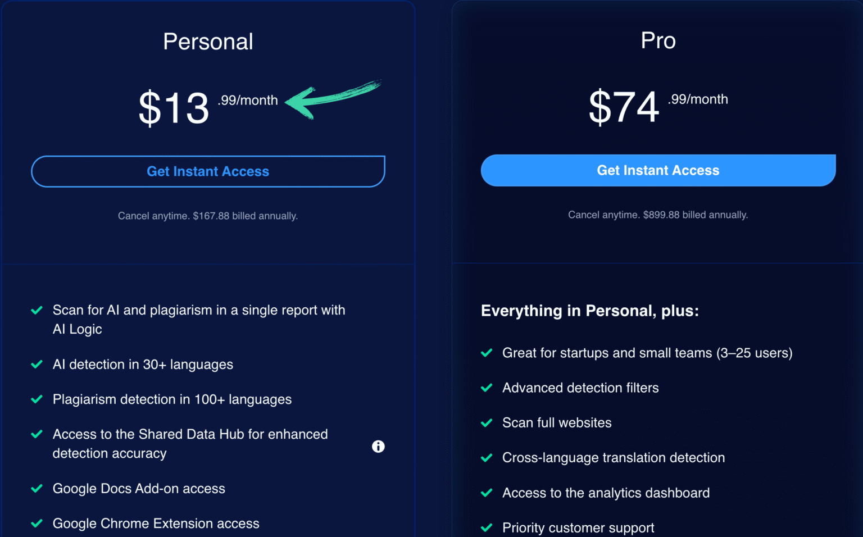Click Get Instant Access on Pro plan
The image size is (863, 537).
coord(658,170)
